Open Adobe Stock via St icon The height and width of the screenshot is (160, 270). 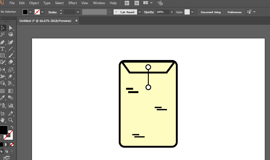point(137,3)
